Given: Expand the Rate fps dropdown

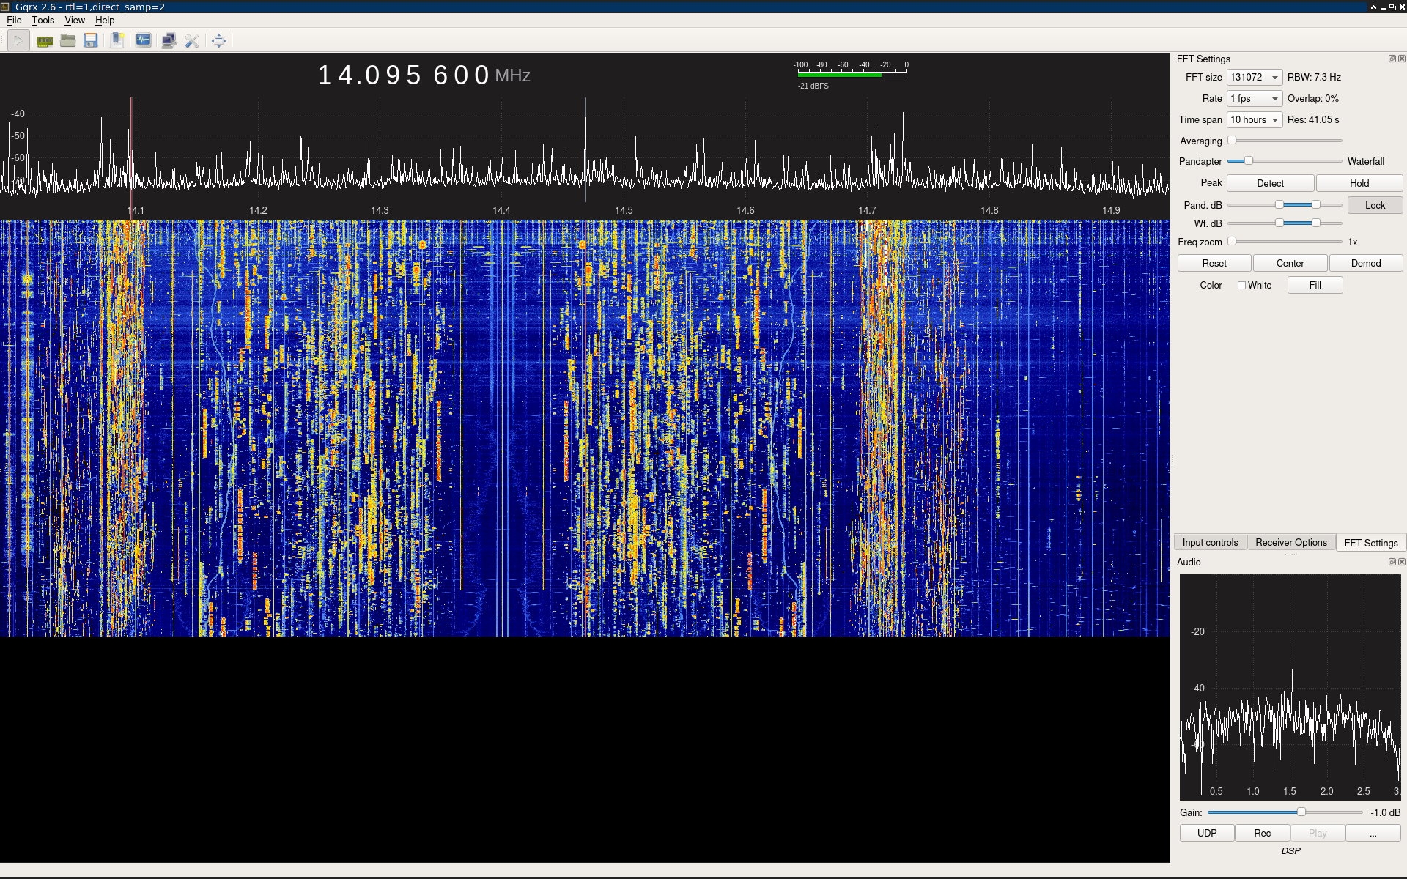Looking at the screenshot, I should coord(1255,98).
